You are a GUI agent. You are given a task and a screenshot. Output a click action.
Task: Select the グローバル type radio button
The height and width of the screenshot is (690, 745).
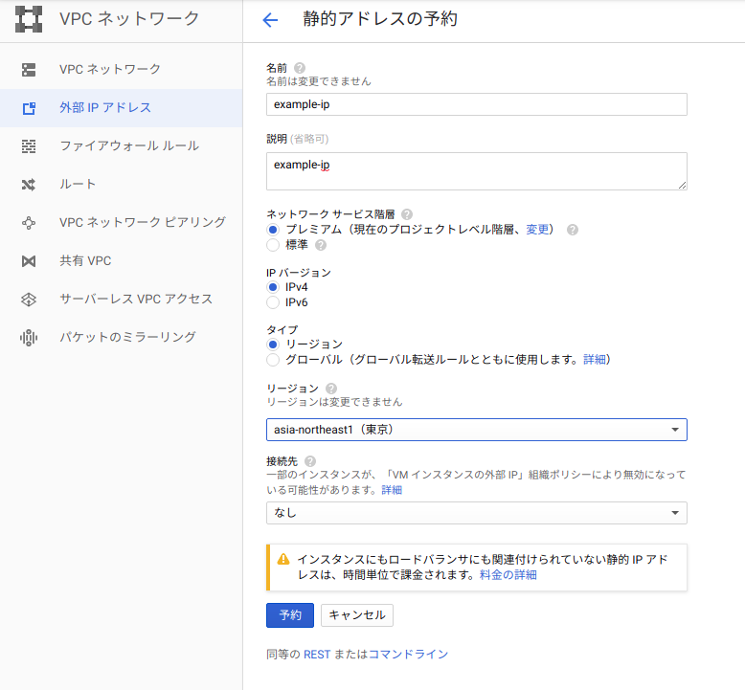(x=273, y=360)
